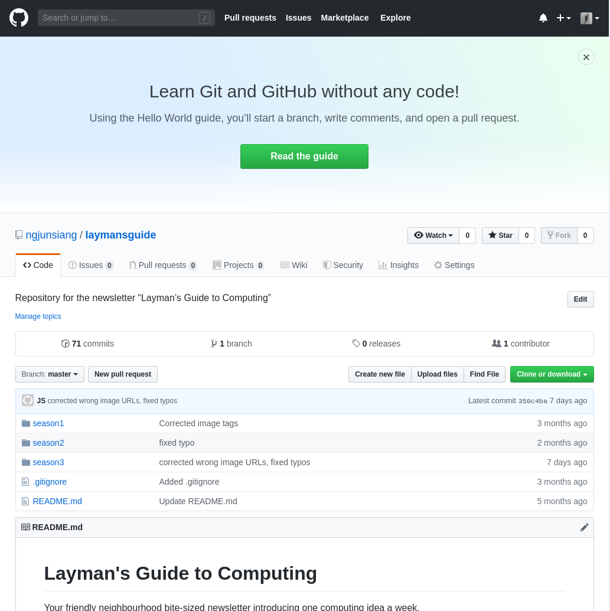The width and height of the screenshot is (610, 611).
Task: Click the season2 folder icon
Action: [x=26, y=443]
